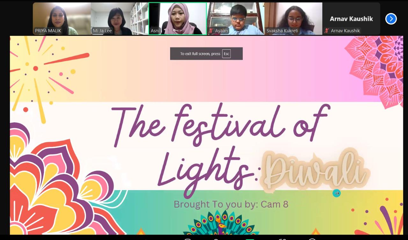Open Arnav Kaushik's large name tile
Screen dimensions: 408x240
coord(351,19)
